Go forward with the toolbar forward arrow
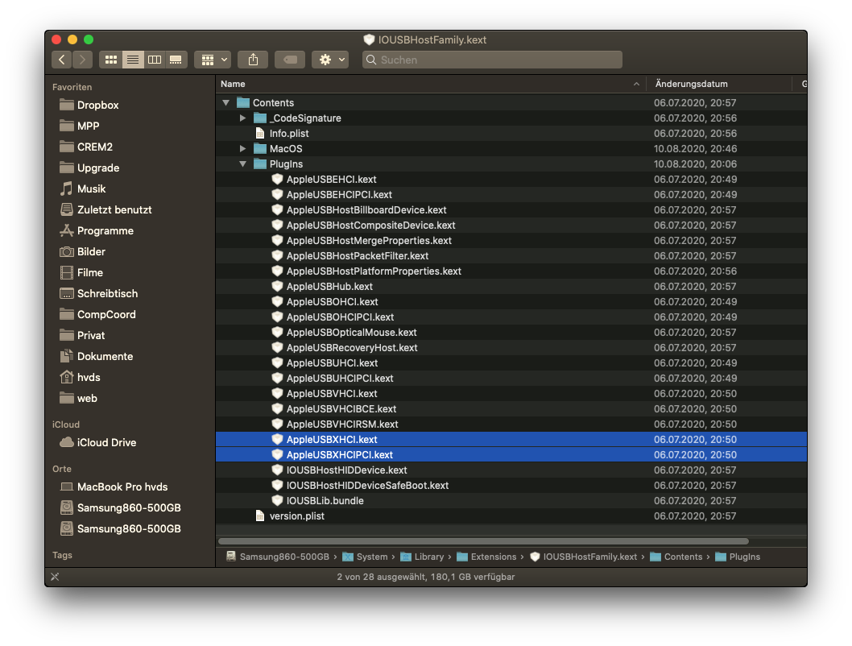The width and height of the screenshot is (852, 646). pos(83,60)
